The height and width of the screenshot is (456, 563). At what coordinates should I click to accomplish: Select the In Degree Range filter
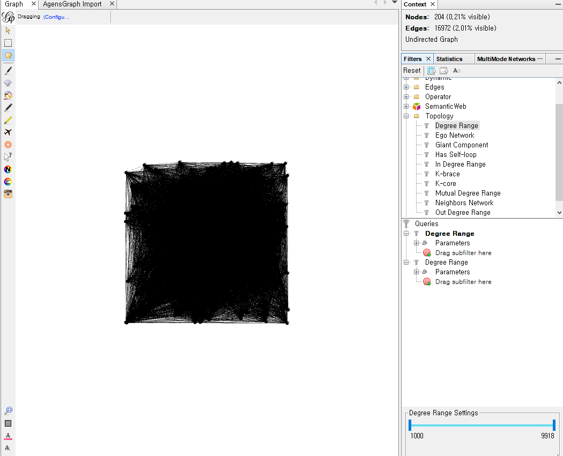pos(460,165)
